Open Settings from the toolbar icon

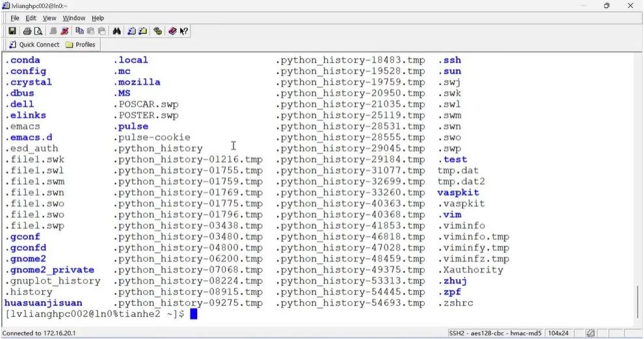click(157, 31)
